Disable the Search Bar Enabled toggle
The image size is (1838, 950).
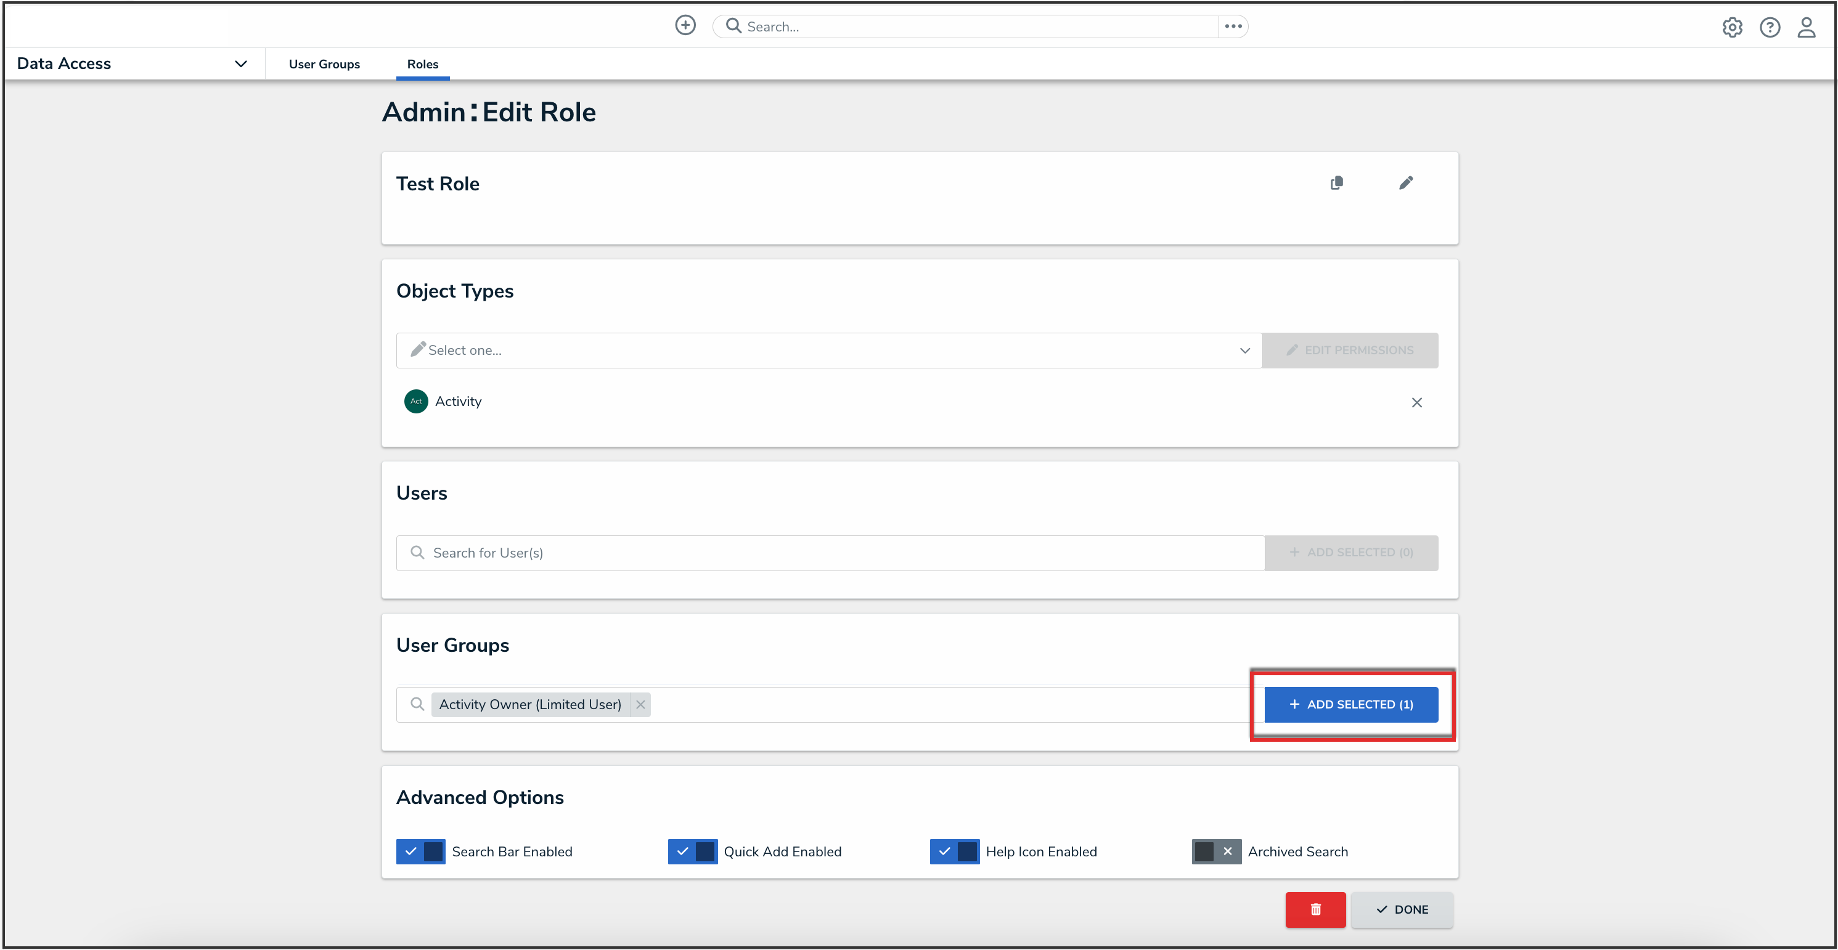click(421, 851)
